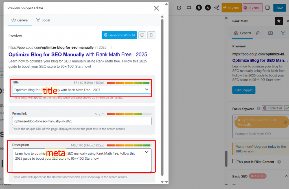Click the Focus Keyword help icon
The width and height of the screenshot is (289, 189).
[x=259, y=108]
